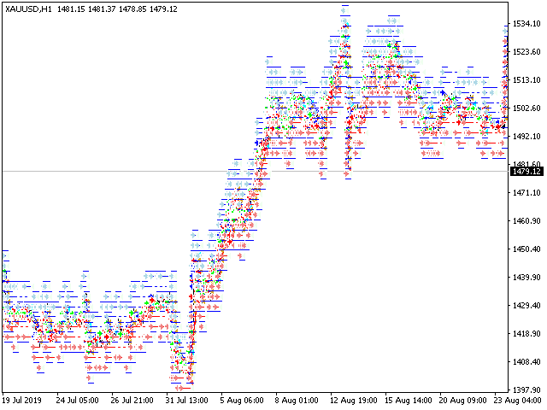547x410 pixels.
Task: Click the 31 Jul 13:00 time label
Action: tap(186, 401)
